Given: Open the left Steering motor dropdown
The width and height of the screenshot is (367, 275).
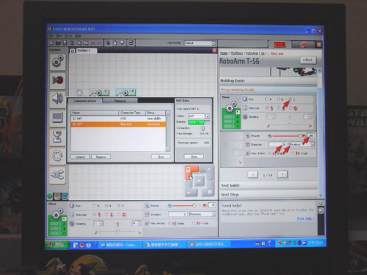Looking at the screenshot, I should click(x=99, y=224).
